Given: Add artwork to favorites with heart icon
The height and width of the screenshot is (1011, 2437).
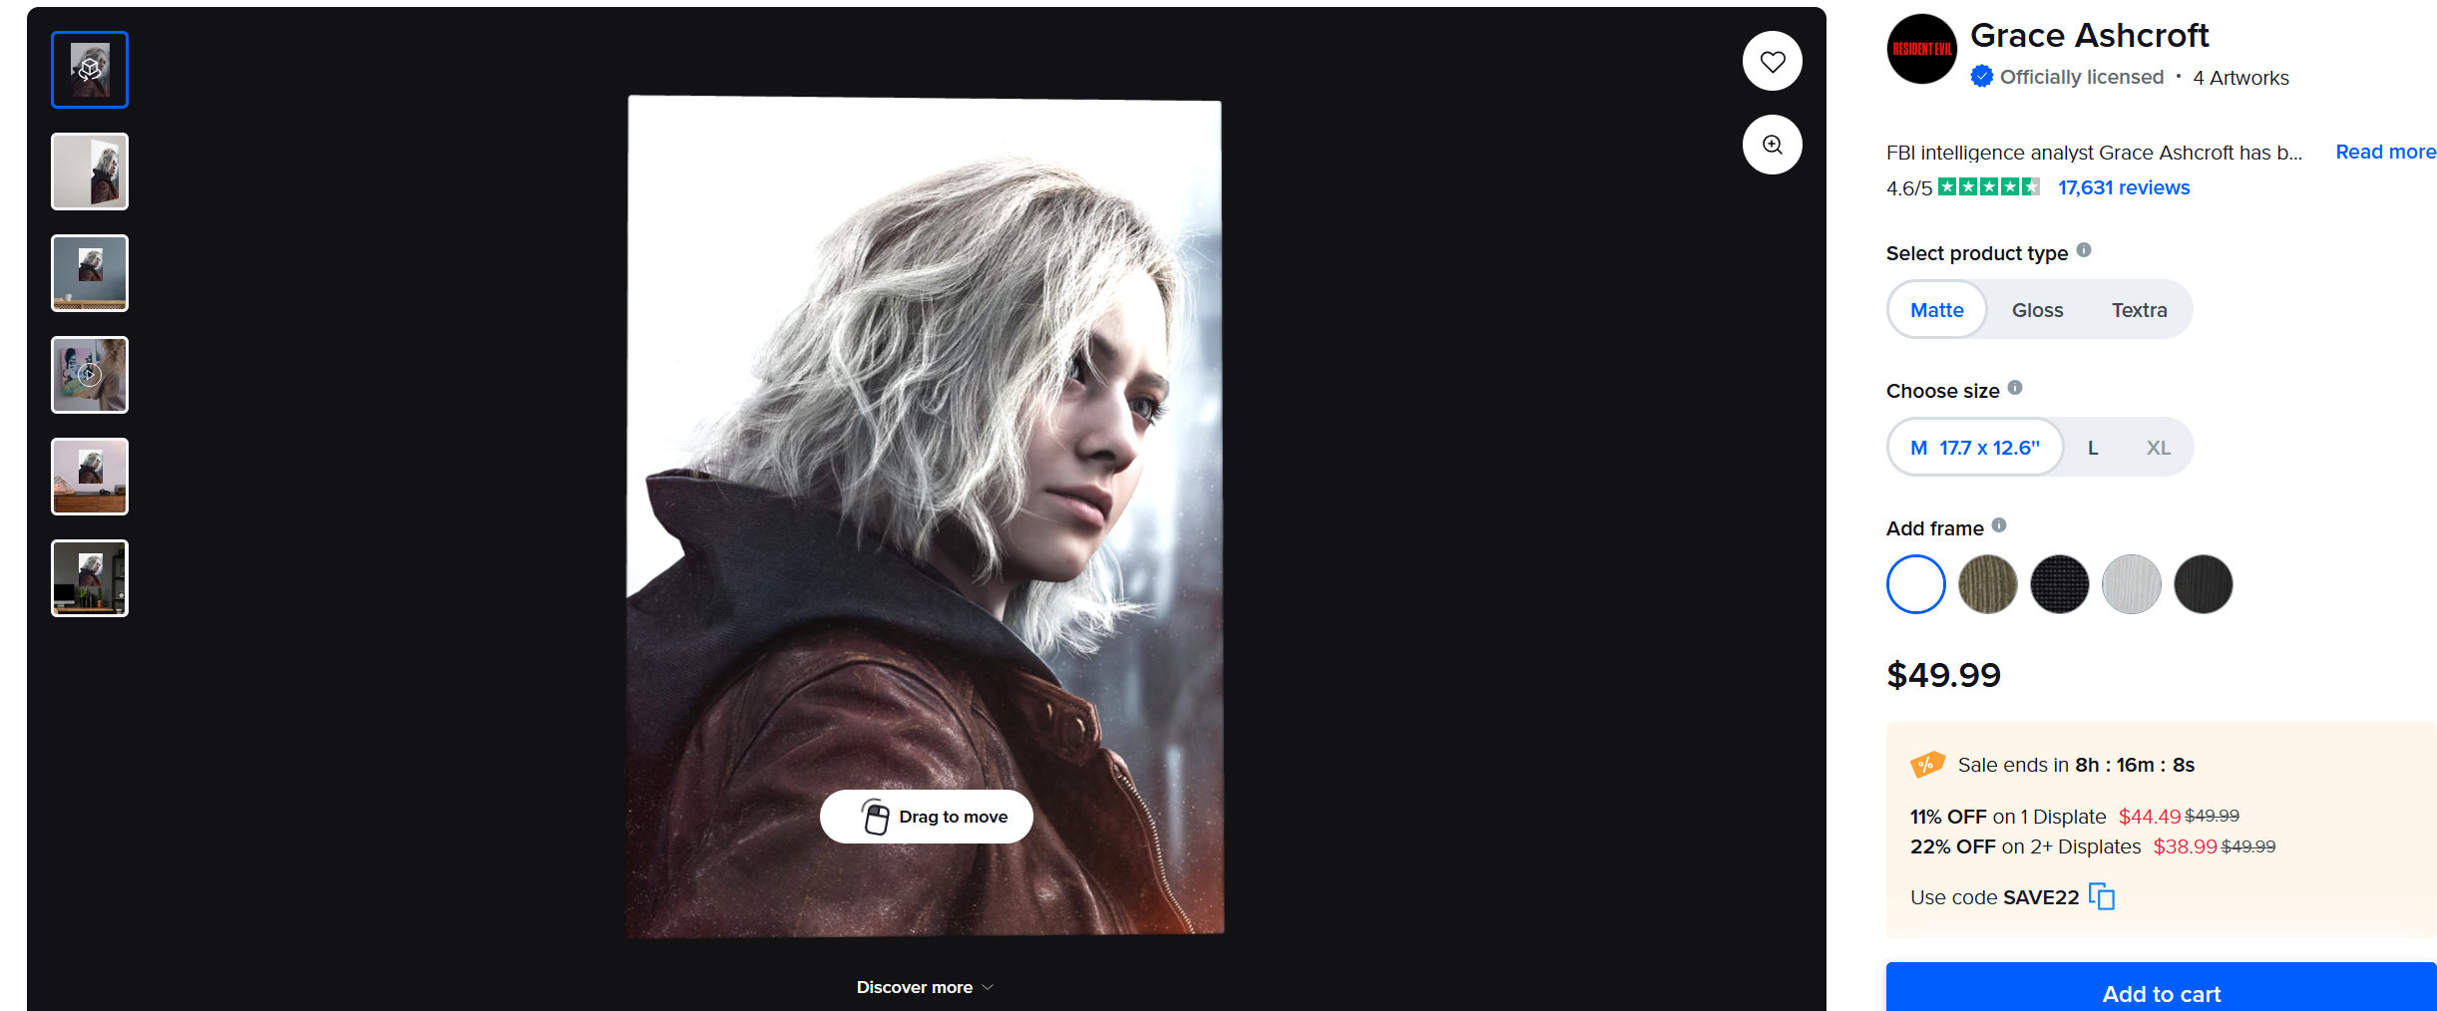Looking at the screenshot, I should click(1772, 62).
